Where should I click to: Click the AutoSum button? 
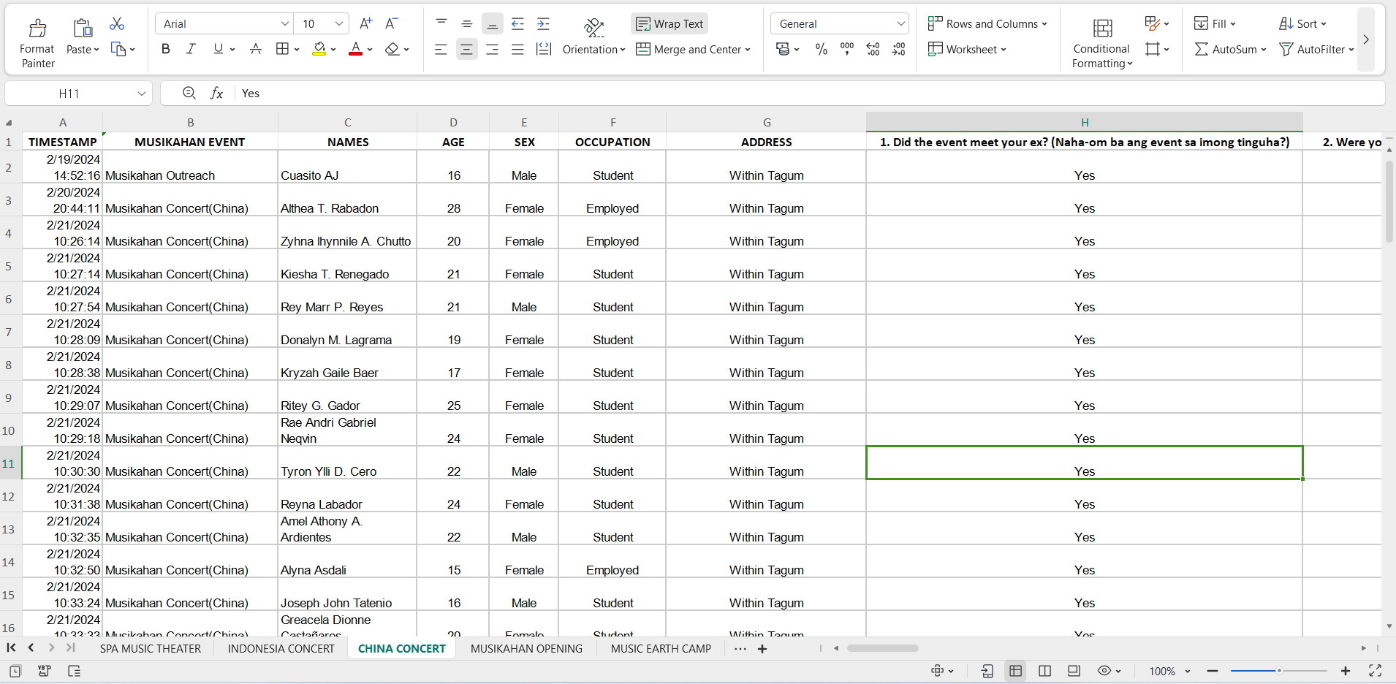[x=1230, y=49]
